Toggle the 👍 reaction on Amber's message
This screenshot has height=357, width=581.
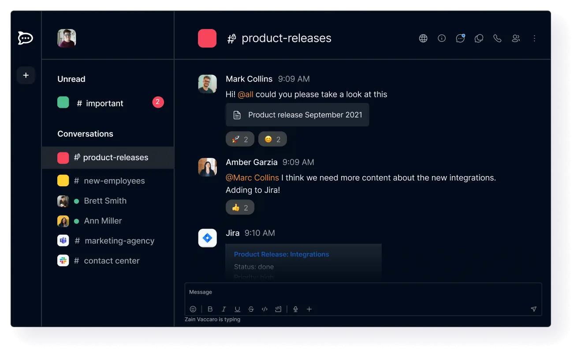[x=240, y=207]
